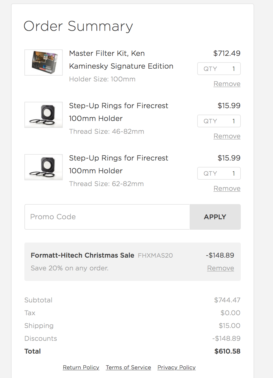Remove the 46-82mm Step-Up Rings item

(x=227, y=136)
